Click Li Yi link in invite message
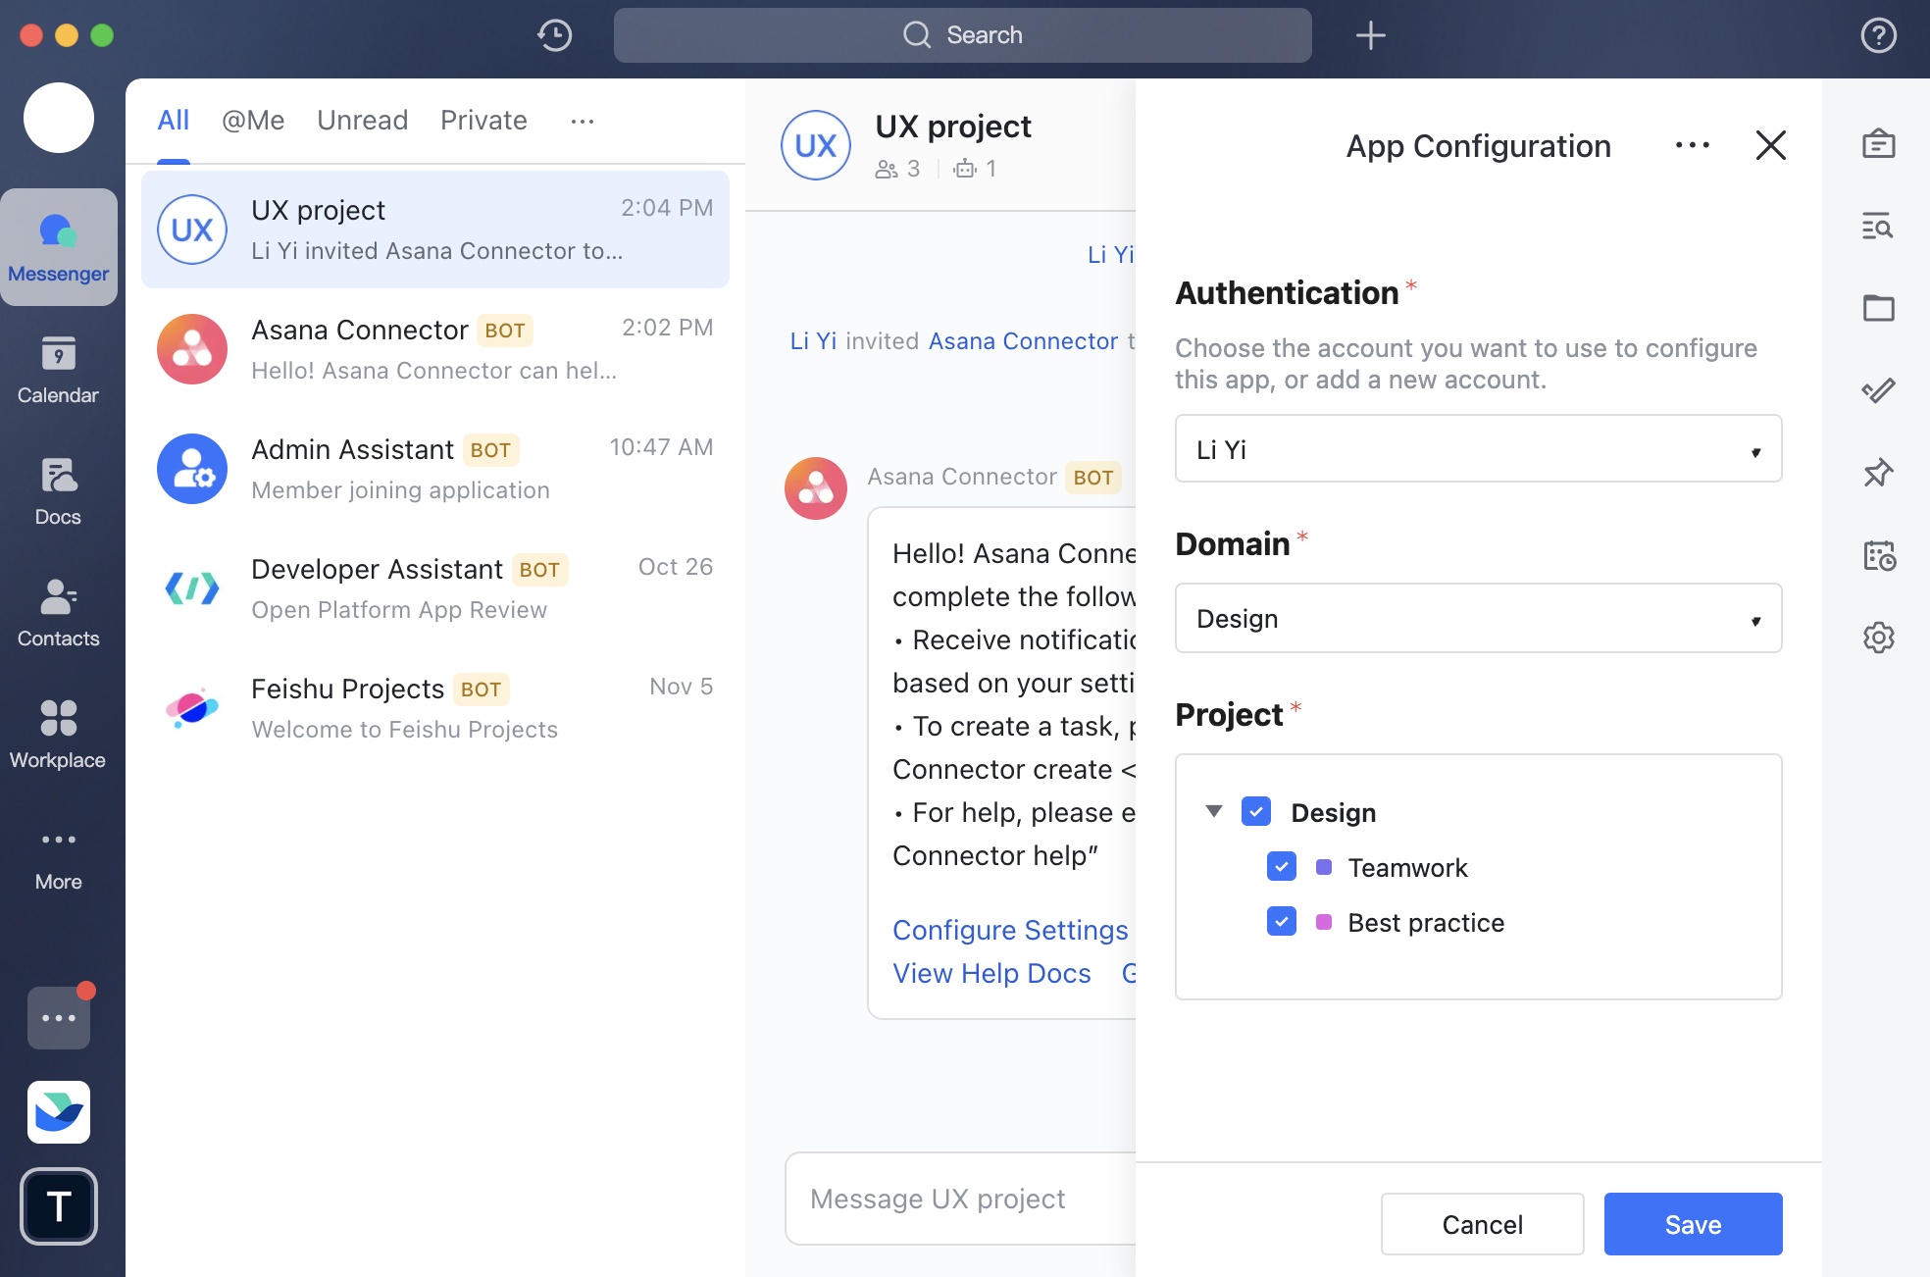Screen dimensions: 1930x1277 tap(813, 340)
